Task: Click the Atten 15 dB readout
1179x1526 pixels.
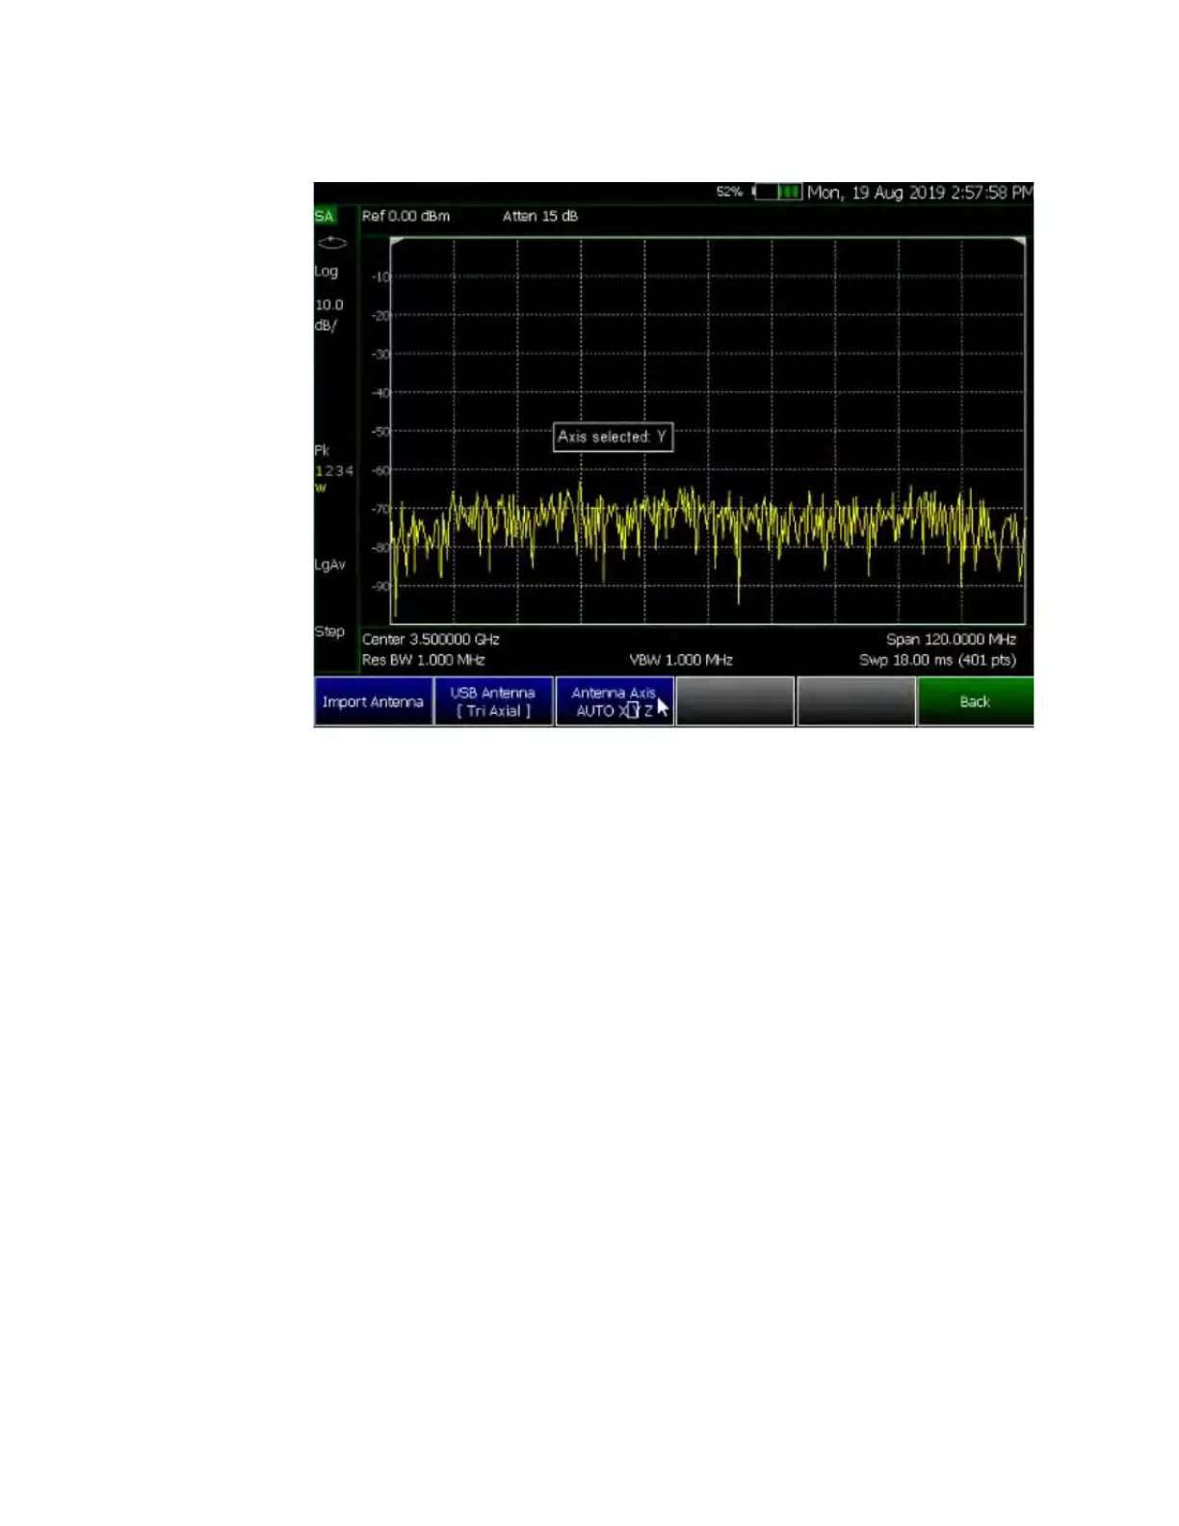Action: pyautogui.click(x=540, y=217)
